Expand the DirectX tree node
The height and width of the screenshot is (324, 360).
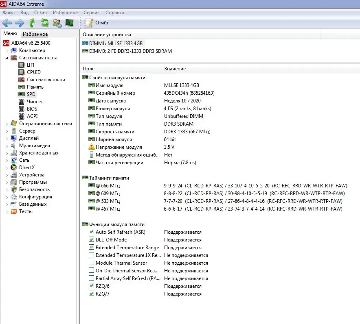7,168
